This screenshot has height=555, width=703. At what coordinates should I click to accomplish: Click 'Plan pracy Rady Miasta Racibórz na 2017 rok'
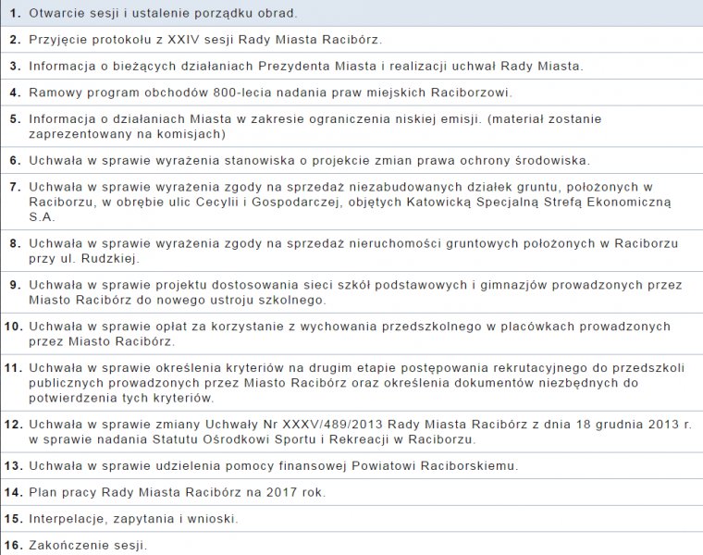click(351, 492)
